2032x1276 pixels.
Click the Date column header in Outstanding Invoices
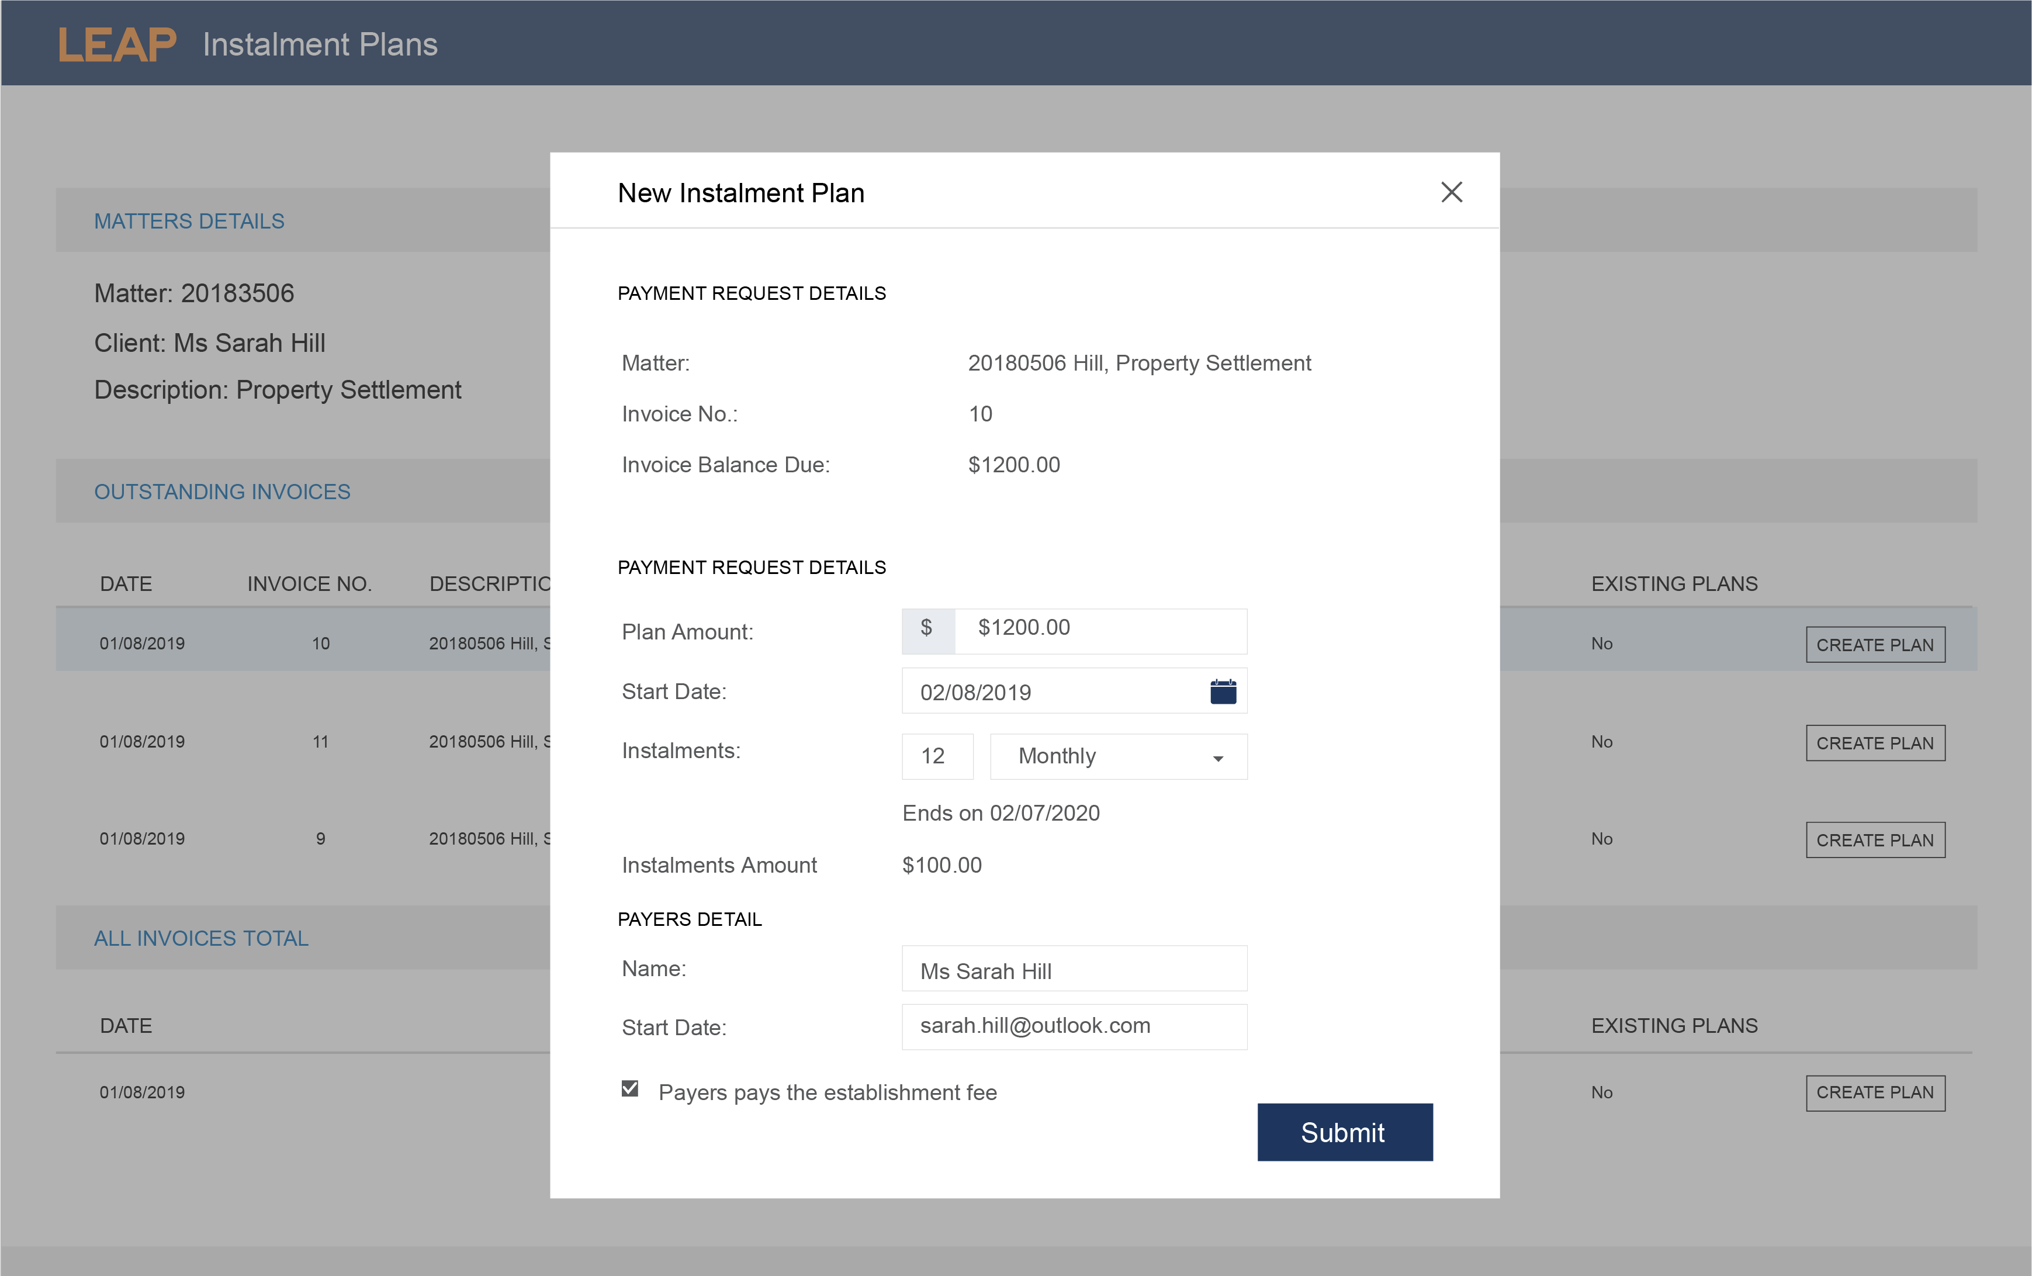point(126,584)
